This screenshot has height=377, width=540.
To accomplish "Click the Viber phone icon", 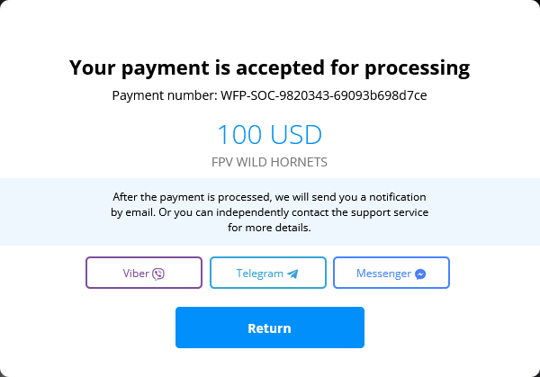I will point(158,274).
